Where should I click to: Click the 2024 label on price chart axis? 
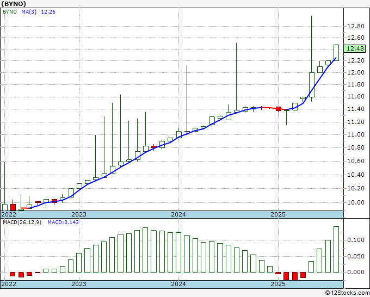(x=178, y=214)
